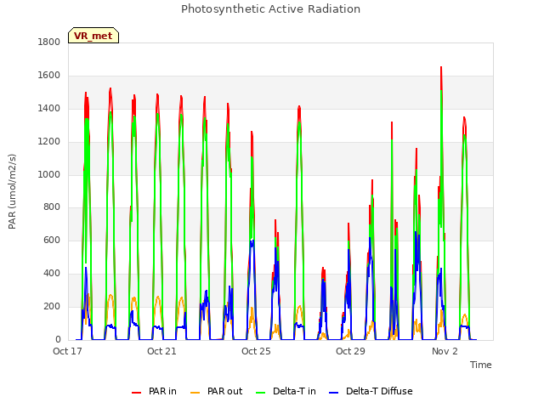Click the blue diffuse peak at Oct 25
The height and width of the screenshot is (408, 544).
click(x=252, y=242)
